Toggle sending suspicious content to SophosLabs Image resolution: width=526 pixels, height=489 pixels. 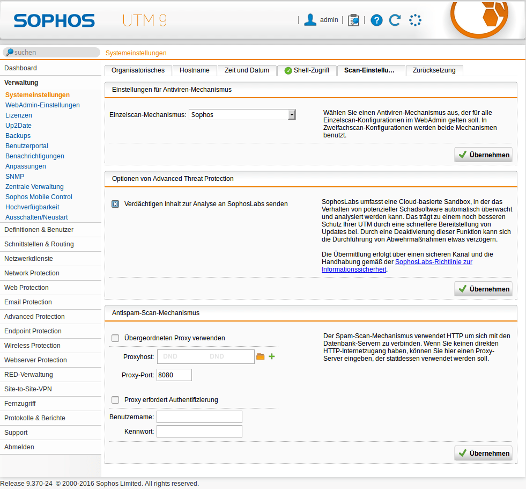115,204
